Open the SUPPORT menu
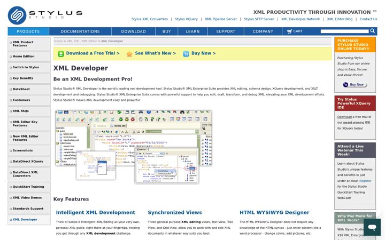Screen dimensions: 385x240 point(226,31)
